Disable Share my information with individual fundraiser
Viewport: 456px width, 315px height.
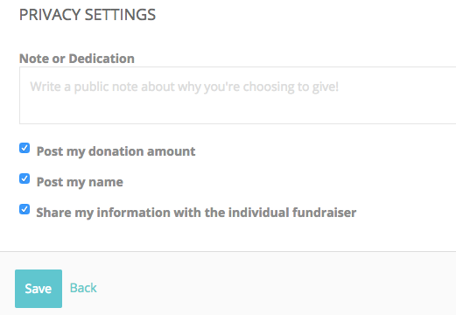pyautogui.click(x=25, y=209)
